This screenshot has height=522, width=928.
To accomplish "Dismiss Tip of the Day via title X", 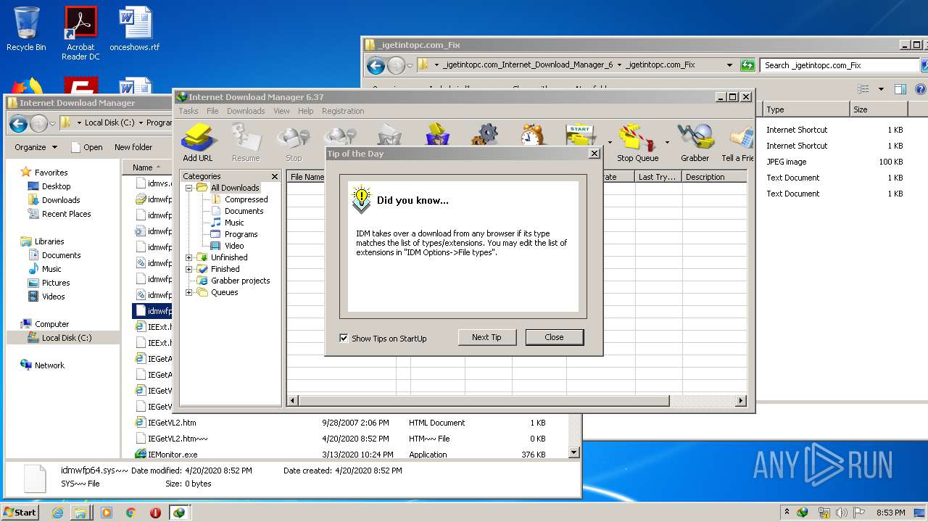I will tap(594, 154).
